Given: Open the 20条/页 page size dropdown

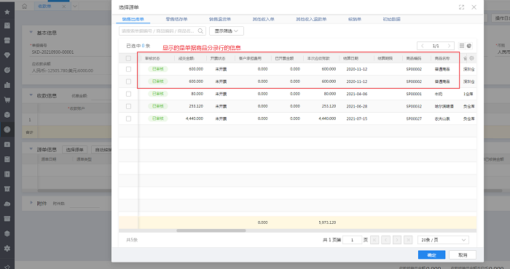Looking at the screenshot, I should coord(443,240).
